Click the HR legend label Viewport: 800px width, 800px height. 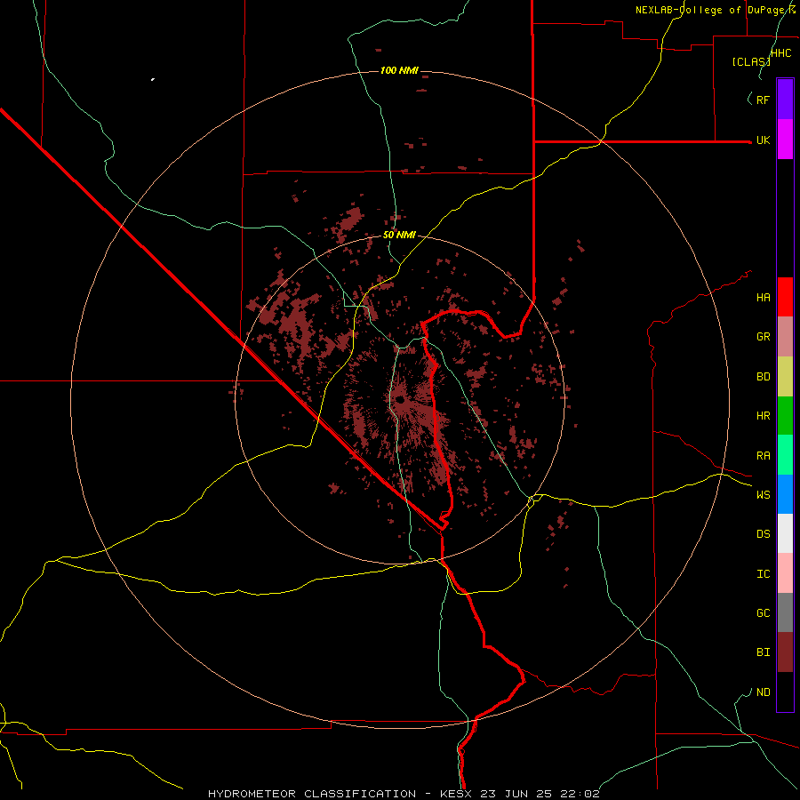[763, 416]
